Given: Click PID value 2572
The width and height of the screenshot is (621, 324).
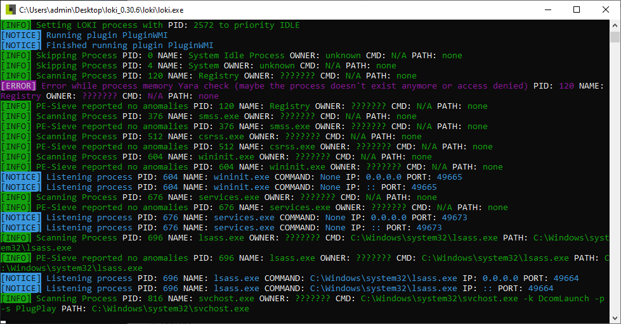Looking at the screenshot, I should pos(204,25).
